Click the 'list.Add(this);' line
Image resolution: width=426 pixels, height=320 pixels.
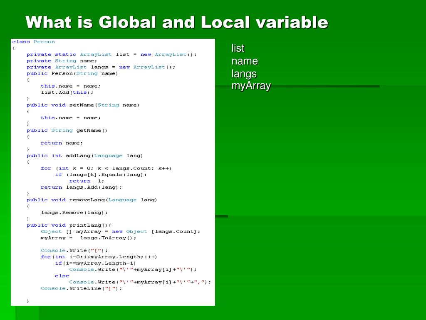(67, 92)
